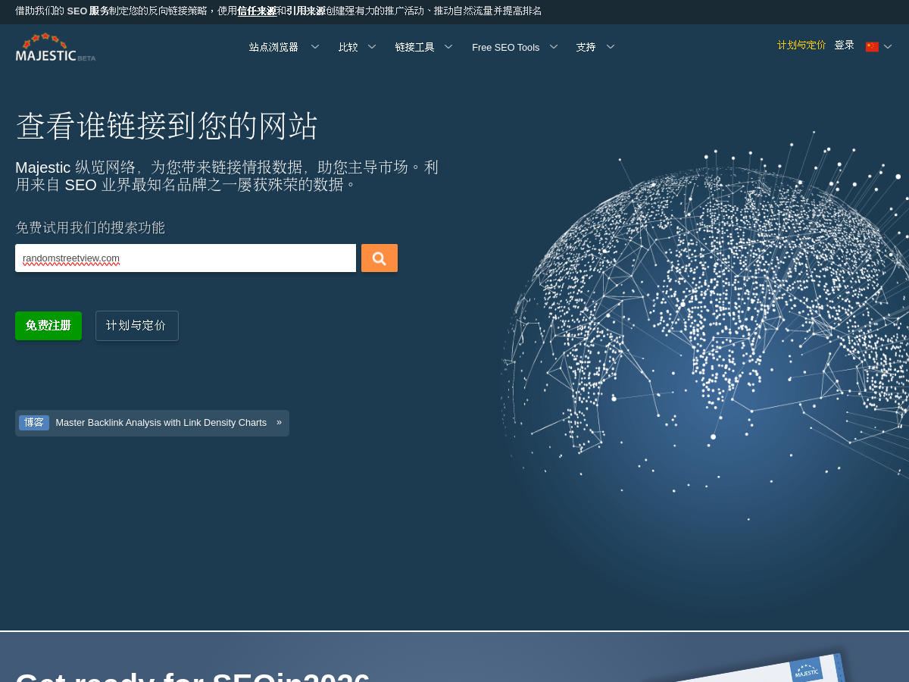Focus the search field containing randomstreetview.com
The height and width of the screenshot is (682, 909).
[186, 258]
